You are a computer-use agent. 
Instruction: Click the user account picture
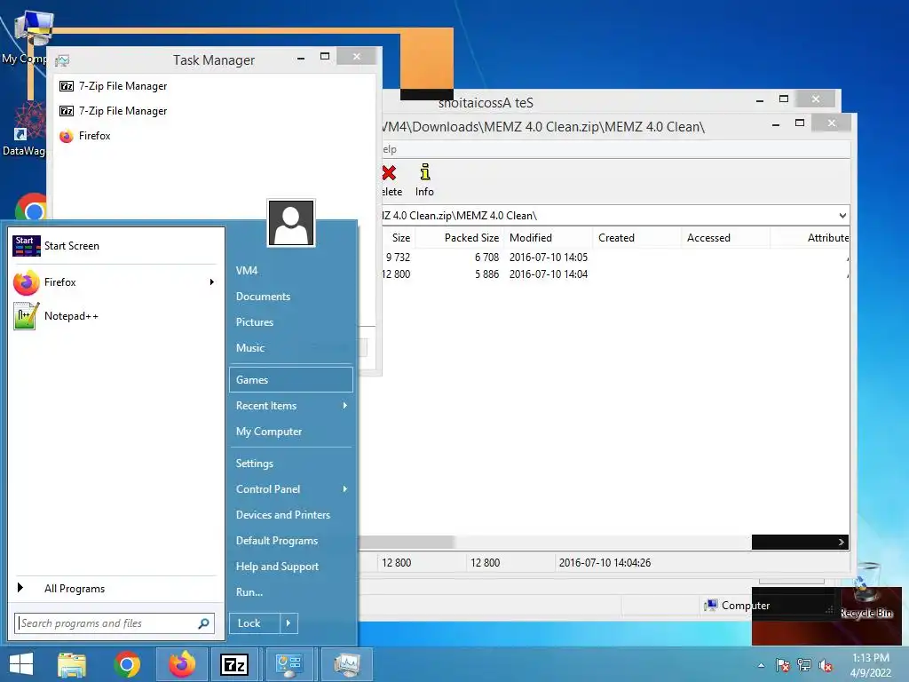(x=291, y=223)
